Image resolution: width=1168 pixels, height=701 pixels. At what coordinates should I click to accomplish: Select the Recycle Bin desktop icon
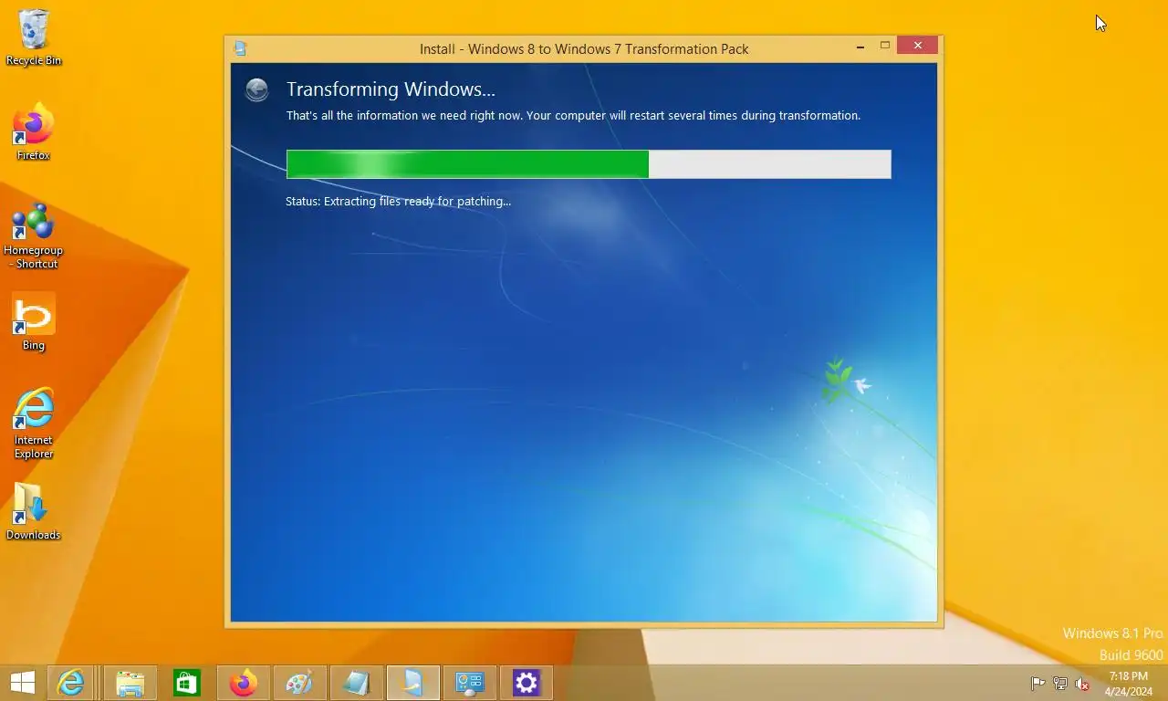pyautogui.click(x=34, y=38)
